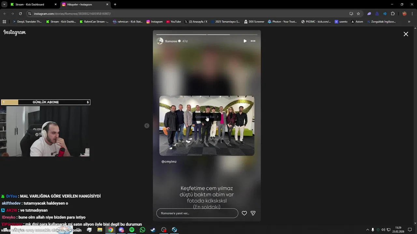Click the address bar URL
417x234 pixels.
point(72,14)
